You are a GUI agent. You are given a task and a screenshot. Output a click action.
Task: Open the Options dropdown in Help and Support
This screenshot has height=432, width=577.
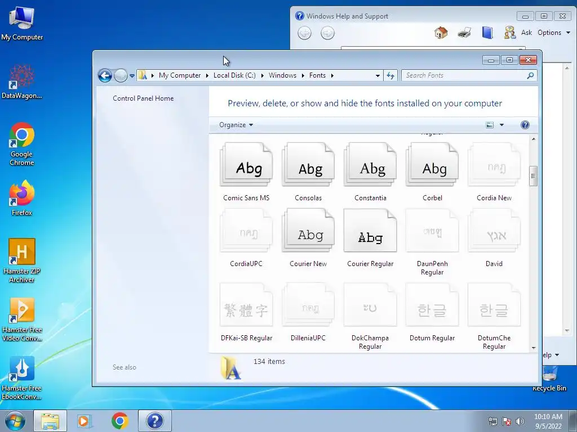point(553,33)
